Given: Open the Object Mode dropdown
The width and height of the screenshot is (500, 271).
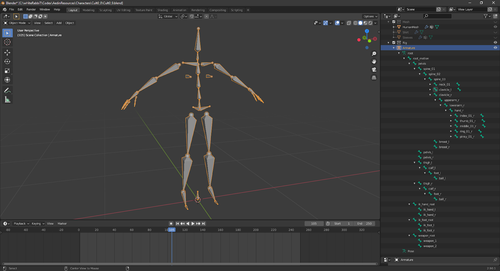Looking at the screenshot, I should click(x=17, y=23).
